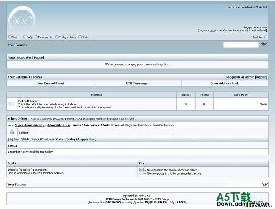
Task: Open U2U Messenger
Action: (x=137, y=83)
